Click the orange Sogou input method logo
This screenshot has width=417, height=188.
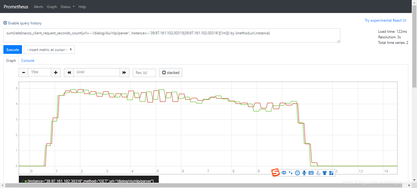(275, 172)
